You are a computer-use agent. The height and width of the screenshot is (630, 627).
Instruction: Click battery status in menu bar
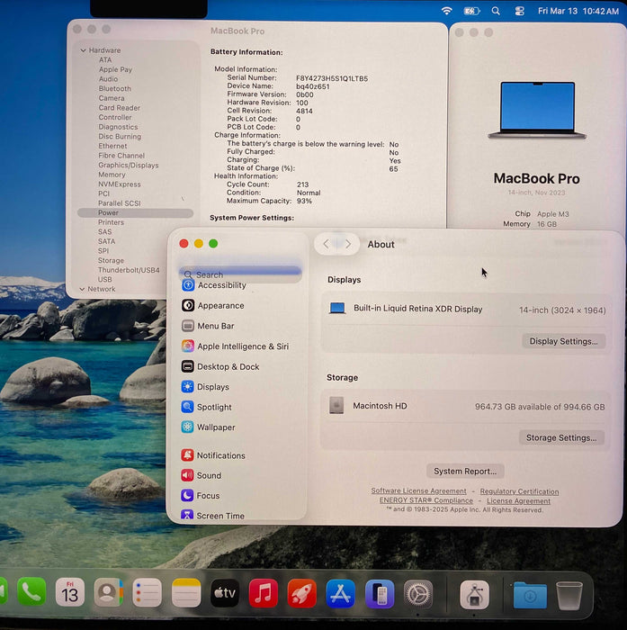tap(471, 11)
